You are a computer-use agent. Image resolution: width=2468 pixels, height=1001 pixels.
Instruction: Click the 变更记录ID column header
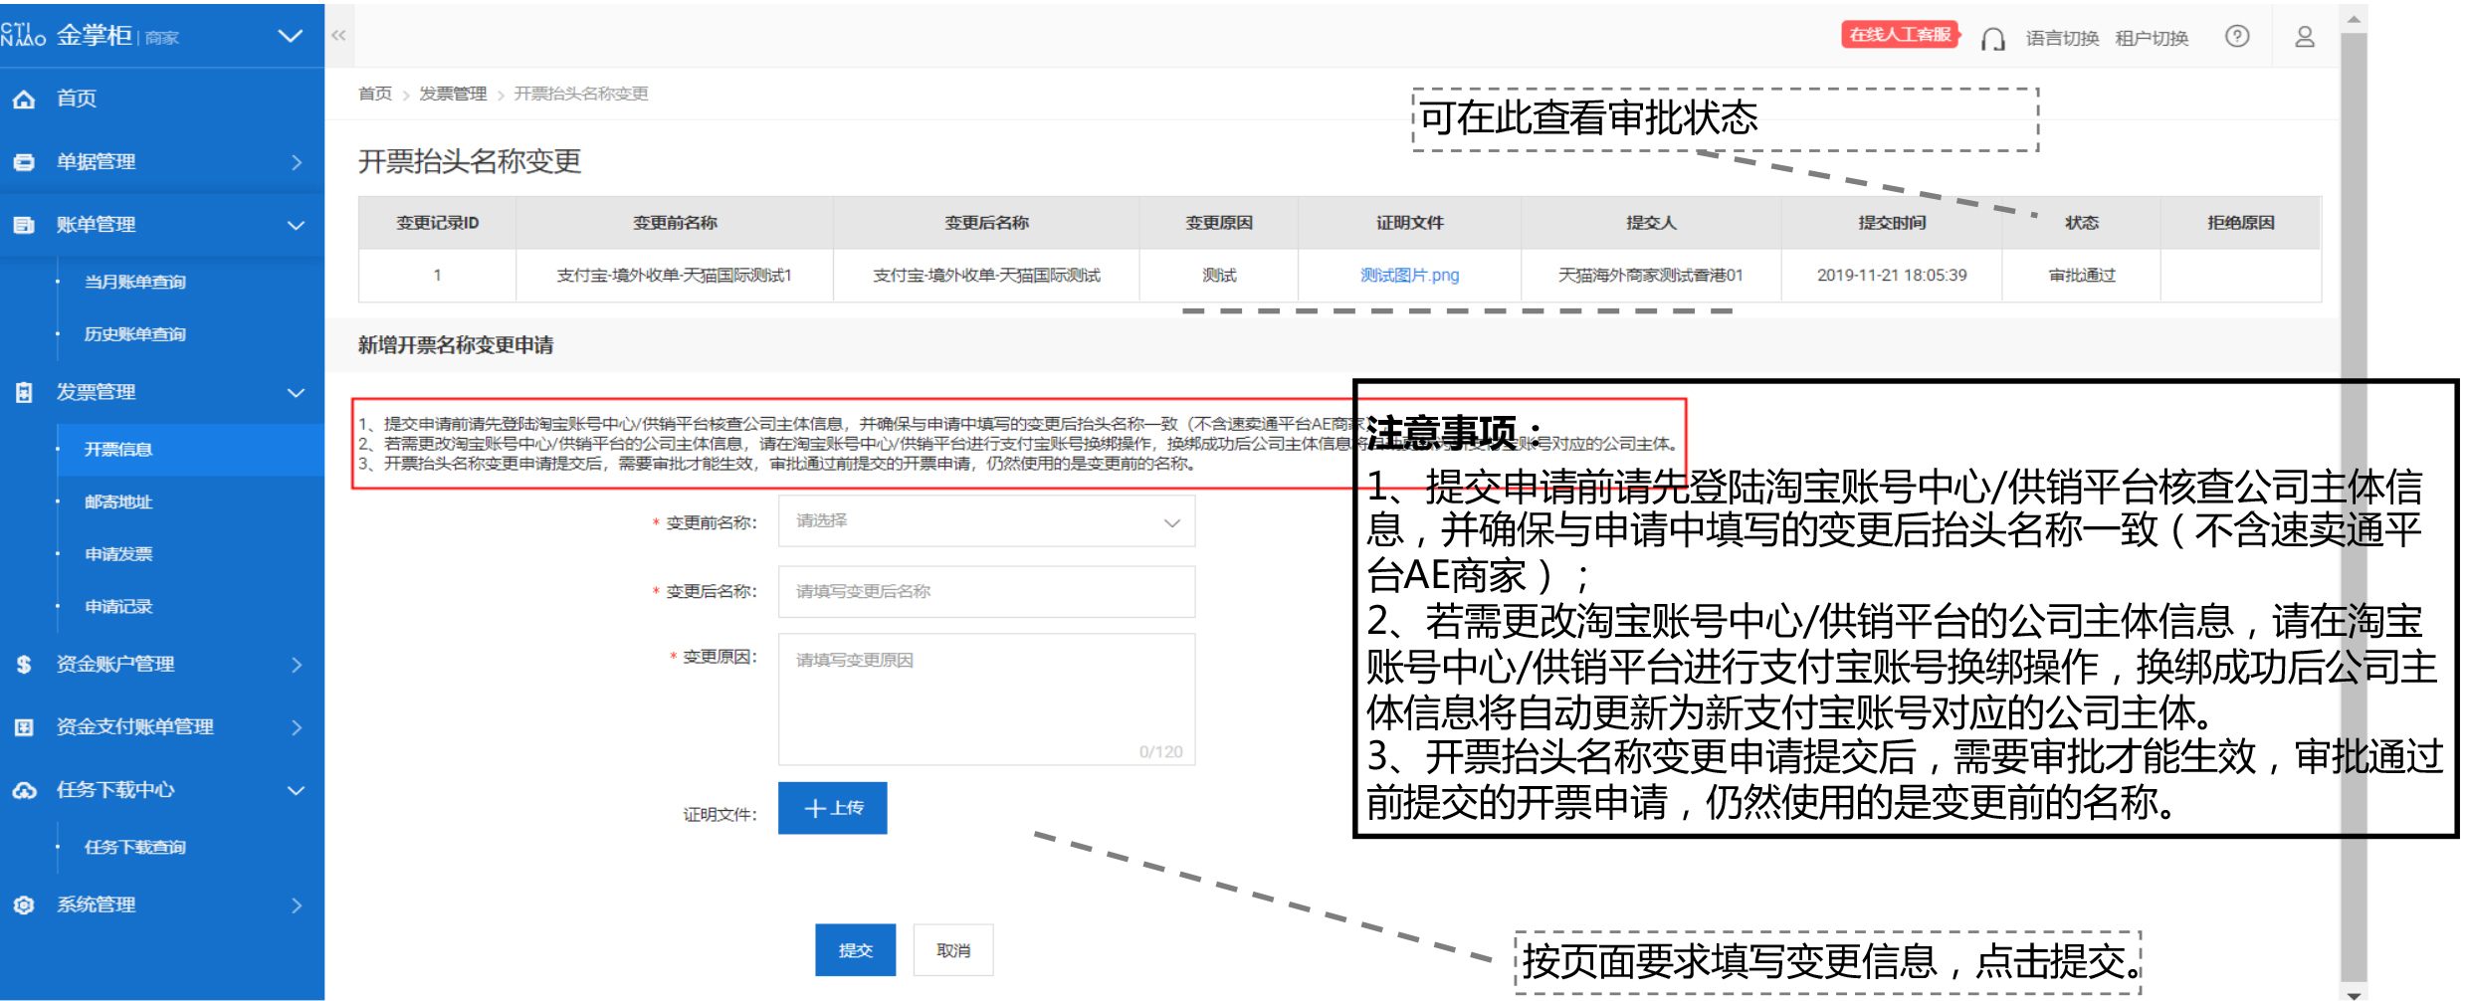click(437, 223)
